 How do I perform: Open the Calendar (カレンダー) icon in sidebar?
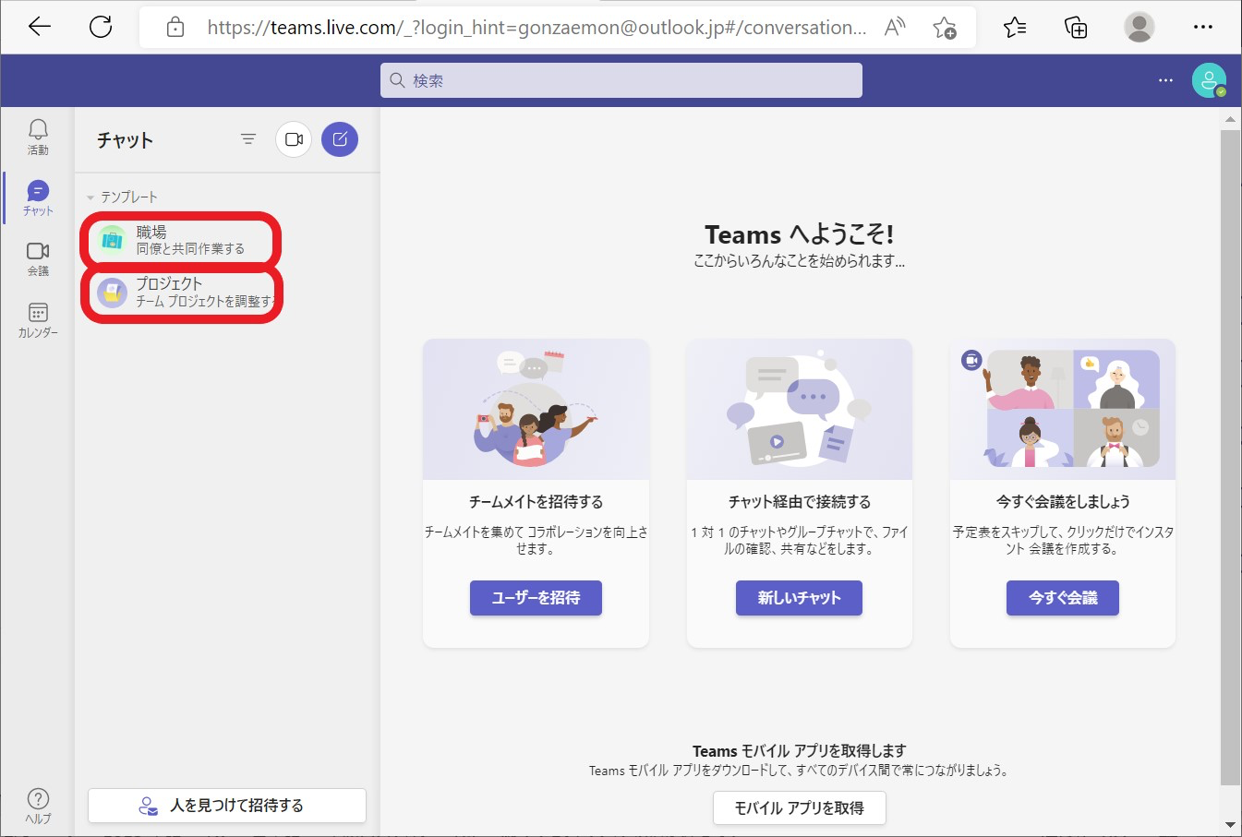pyautogui.click(x=38, y=319)
